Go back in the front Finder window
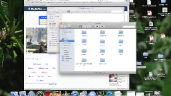 tap(62, 27)
